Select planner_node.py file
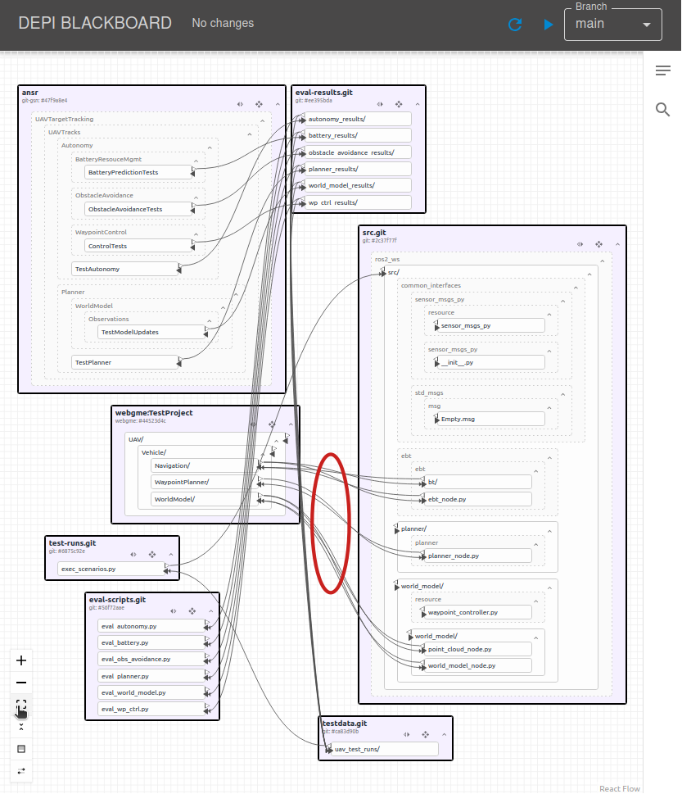The width and height of the screenshot is (682, 794). tap(477, 556)
